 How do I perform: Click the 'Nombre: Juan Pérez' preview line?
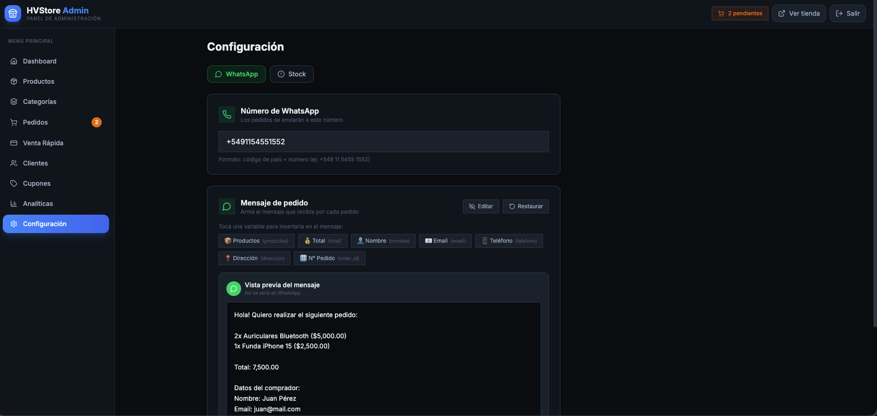265,398
